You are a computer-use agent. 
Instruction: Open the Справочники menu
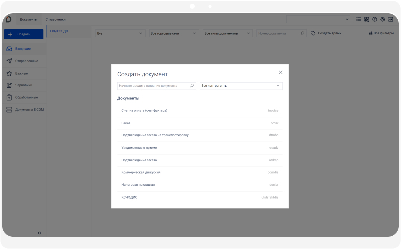(55, 19)
